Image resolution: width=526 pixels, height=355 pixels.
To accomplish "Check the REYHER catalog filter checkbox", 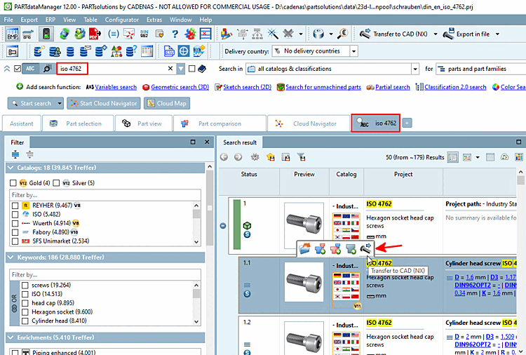I will tap(15, 205).
